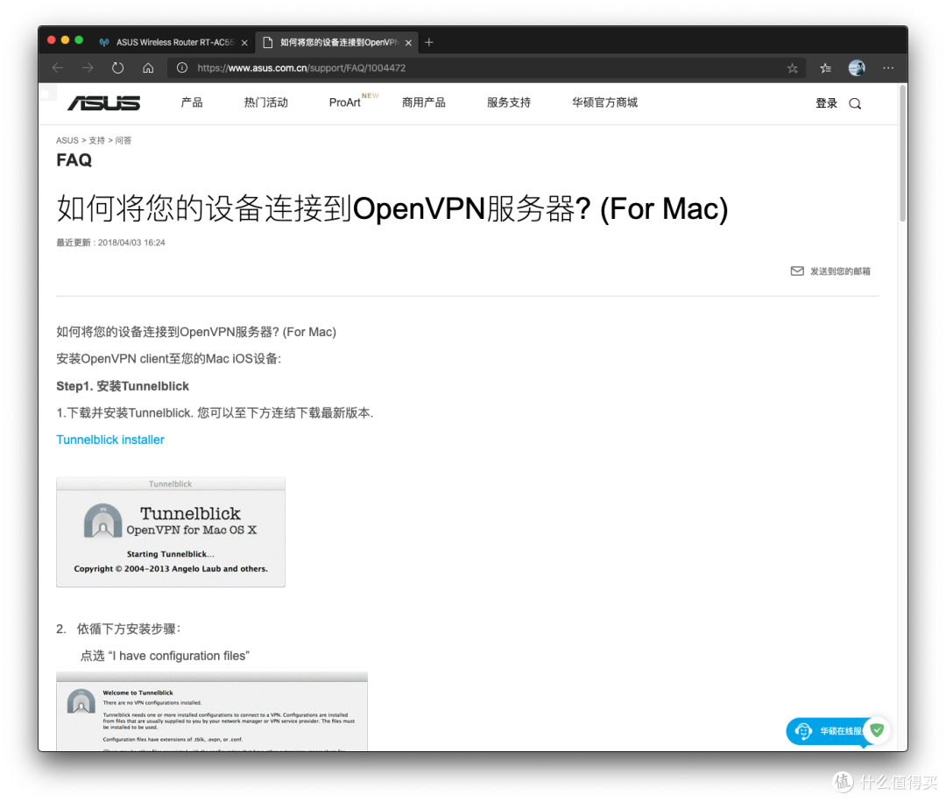Click the browser forward arrow
The image size is (946, 802).
tap(88, 68)
